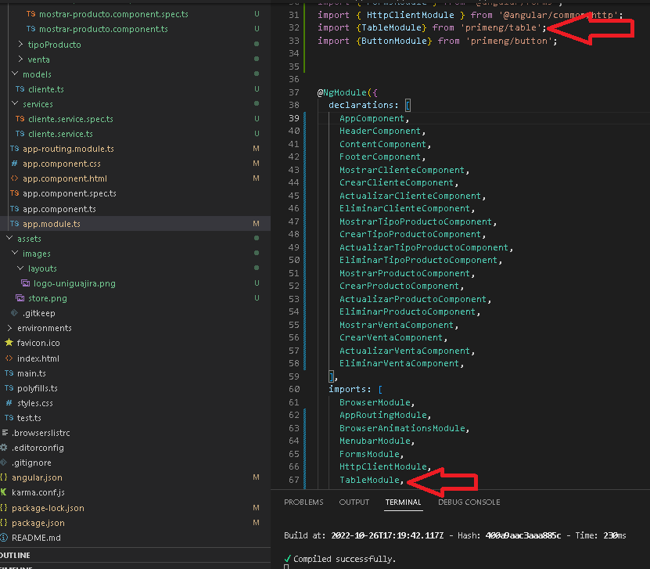
Task: Switch to the PROBLEMS tab
Action: pyautogui.click(x=303, y=502)
